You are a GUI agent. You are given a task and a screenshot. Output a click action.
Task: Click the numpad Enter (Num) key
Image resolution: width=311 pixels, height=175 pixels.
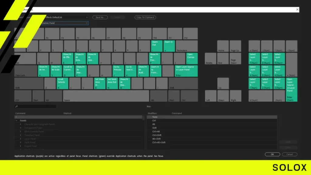[292, 90]
